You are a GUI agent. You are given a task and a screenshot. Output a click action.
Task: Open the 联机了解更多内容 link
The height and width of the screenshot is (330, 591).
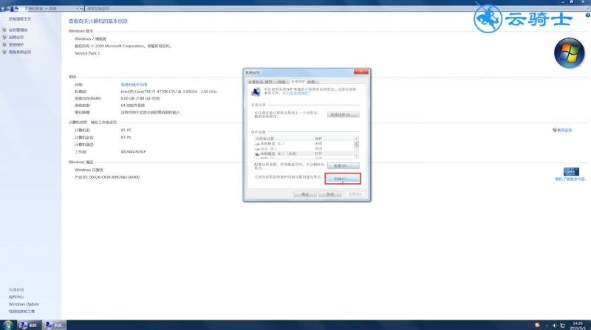[570, 179]
